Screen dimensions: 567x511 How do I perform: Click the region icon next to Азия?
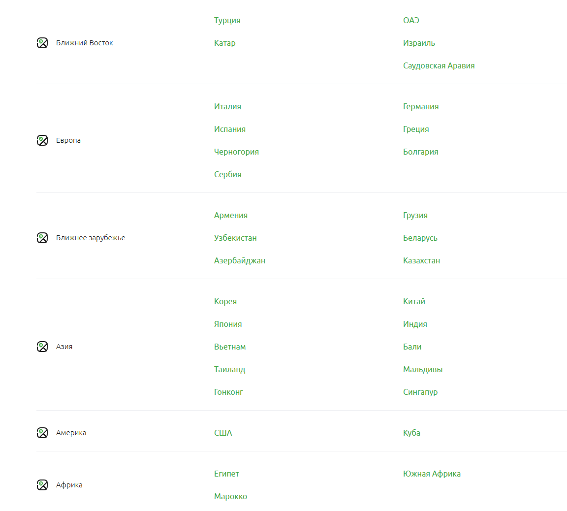(x=42, y=347)
